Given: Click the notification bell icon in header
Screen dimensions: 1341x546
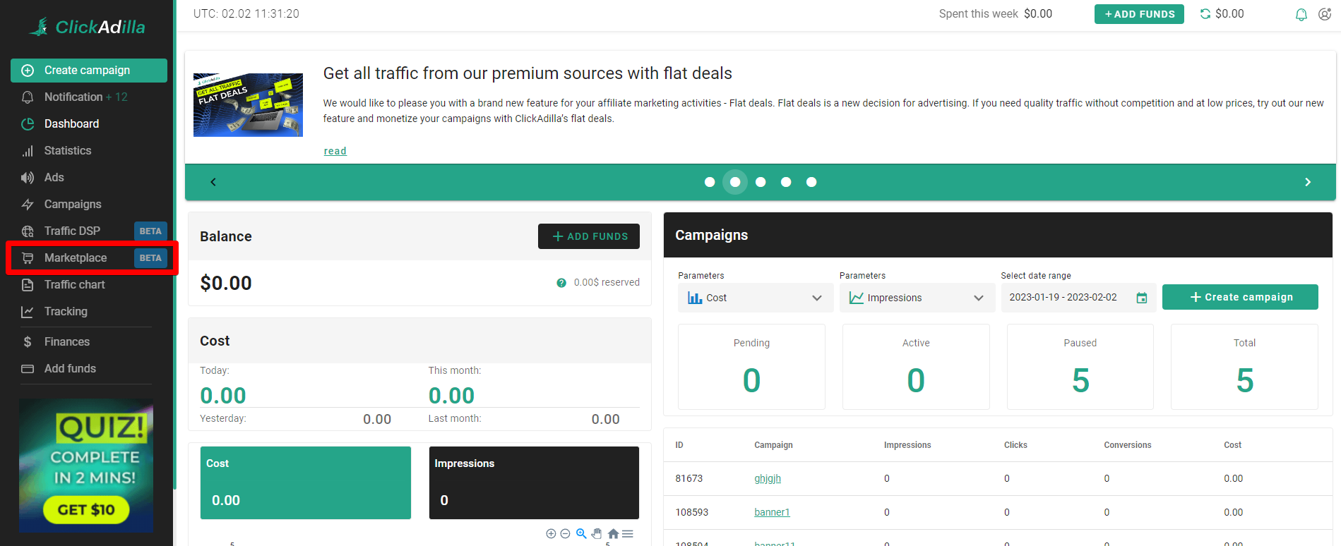Looking at the screenshot, I should coord(1301,14).
